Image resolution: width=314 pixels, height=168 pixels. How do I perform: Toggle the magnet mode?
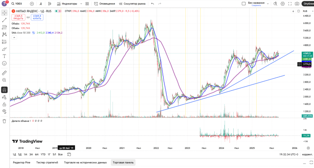point(4,90)
